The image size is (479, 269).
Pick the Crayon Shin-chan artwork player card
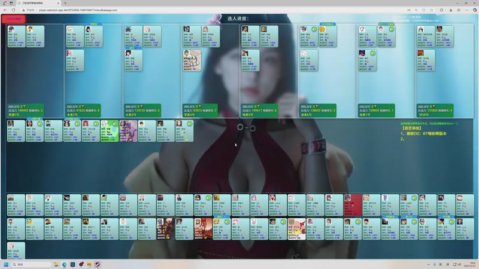point(296,229)
